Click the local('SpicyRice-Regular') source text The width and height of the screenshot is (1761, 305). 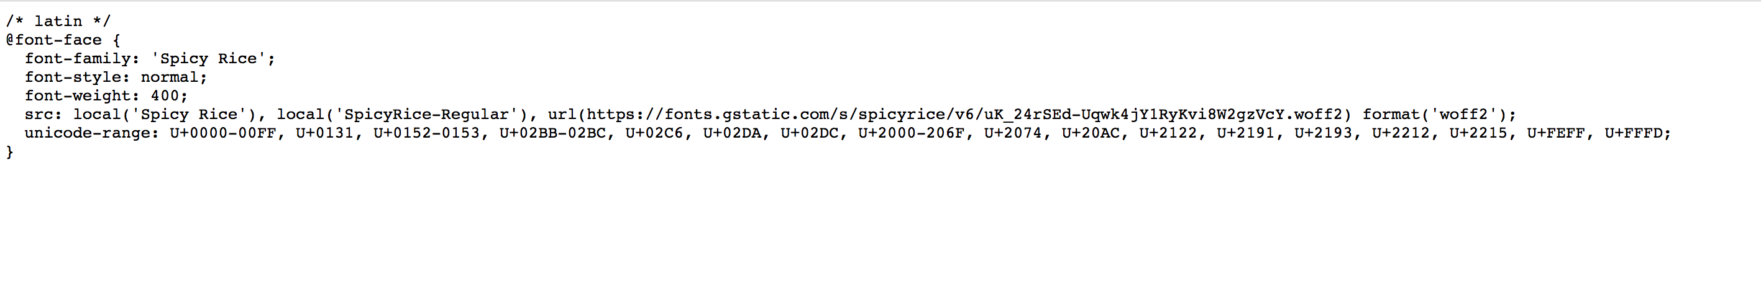[401, 115]
